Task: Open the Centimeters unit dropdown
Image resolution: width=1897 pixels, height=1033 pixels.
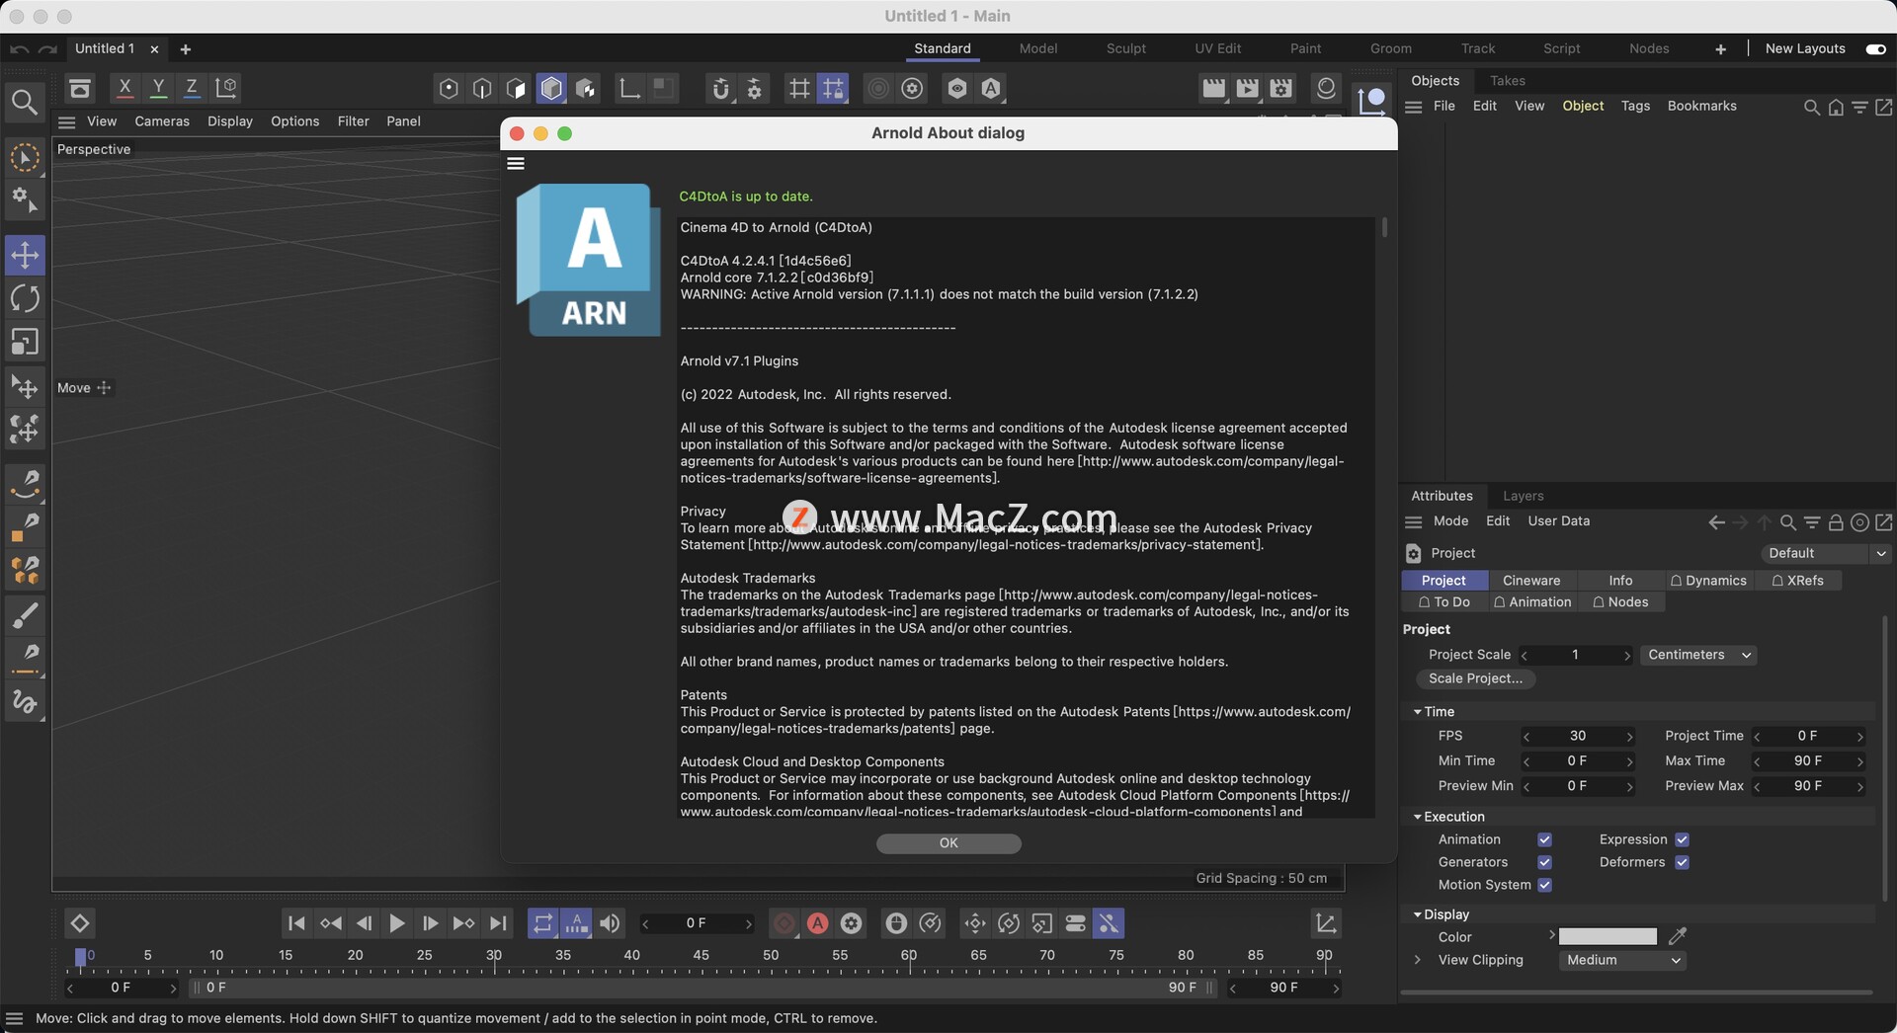Action: 1696,655
